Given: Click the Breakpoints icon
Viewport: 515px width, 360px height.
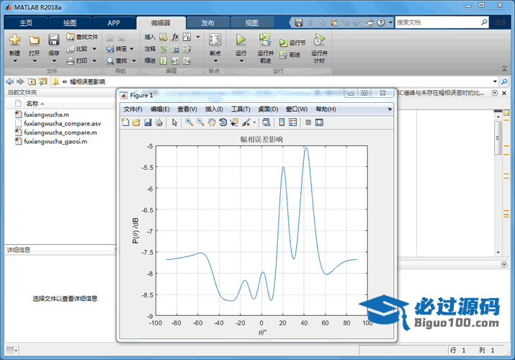Looking at the screenshot, I should pos(215,40).
